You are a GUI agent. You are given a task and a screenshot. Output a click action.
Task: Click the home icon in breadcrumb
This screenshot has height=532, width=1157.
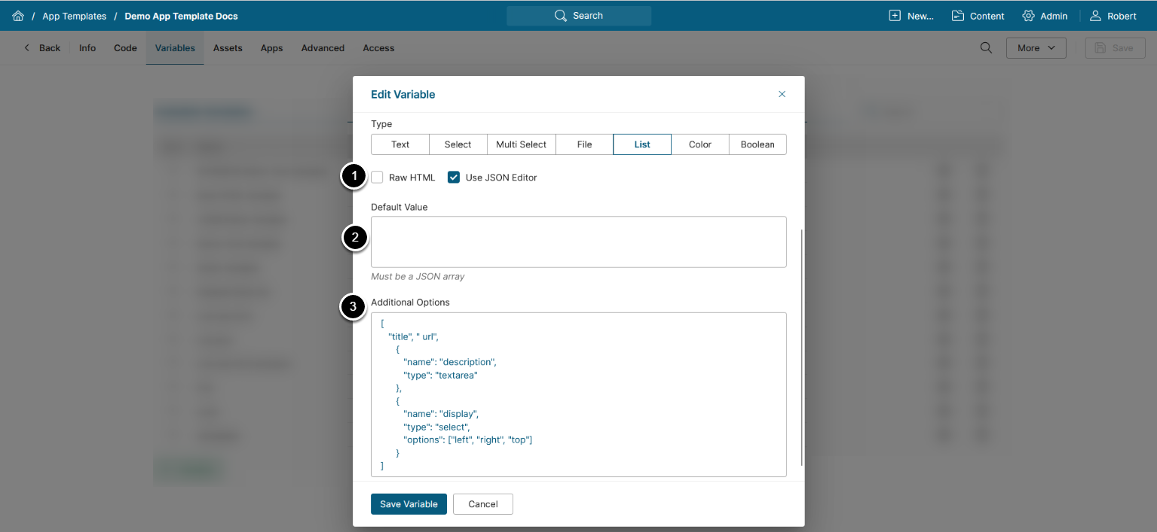[18, 16]
